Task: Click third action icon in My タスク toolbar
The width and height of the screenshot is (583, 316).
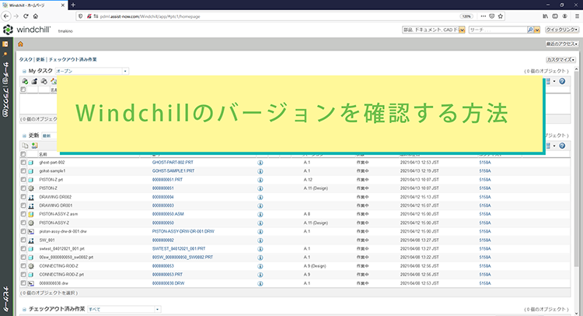Action: [x=44, y=81]
